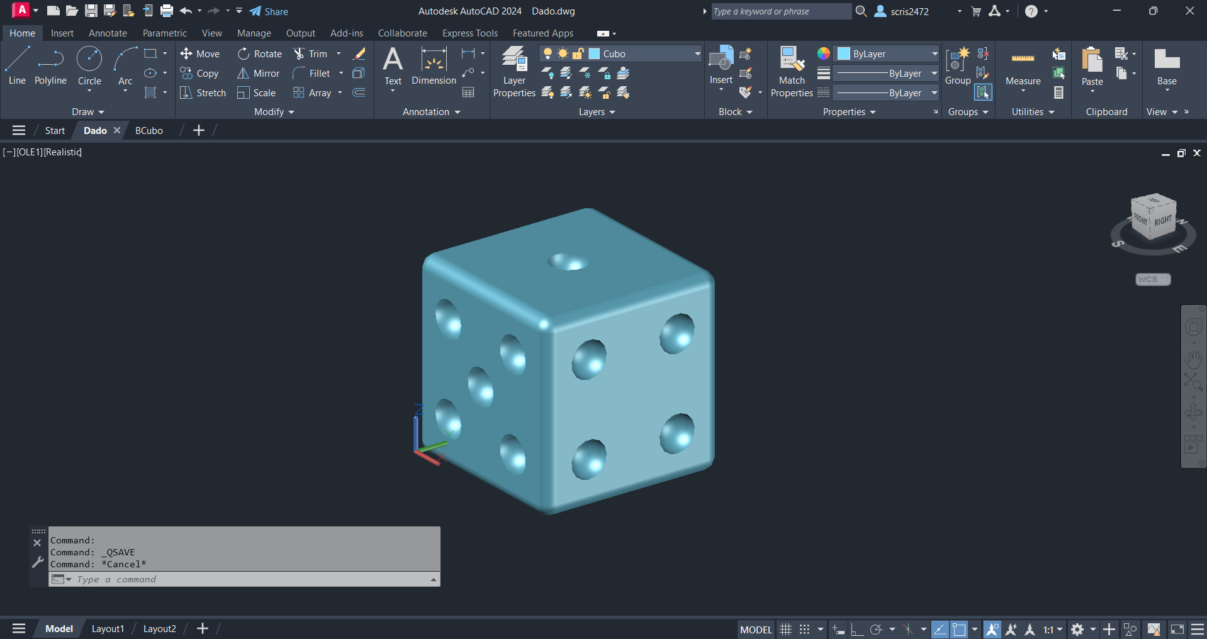
Task: Open the Annotate ribbon tab
Action: [108, 33]
